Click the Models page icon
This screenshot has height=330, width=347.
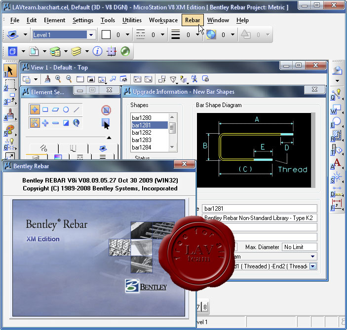(34, 51)
